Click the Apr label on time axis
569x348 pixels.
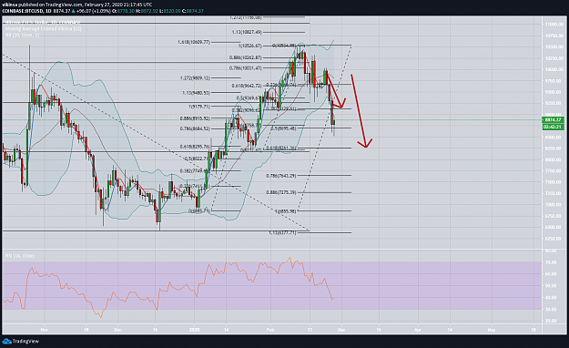point(418,330)
